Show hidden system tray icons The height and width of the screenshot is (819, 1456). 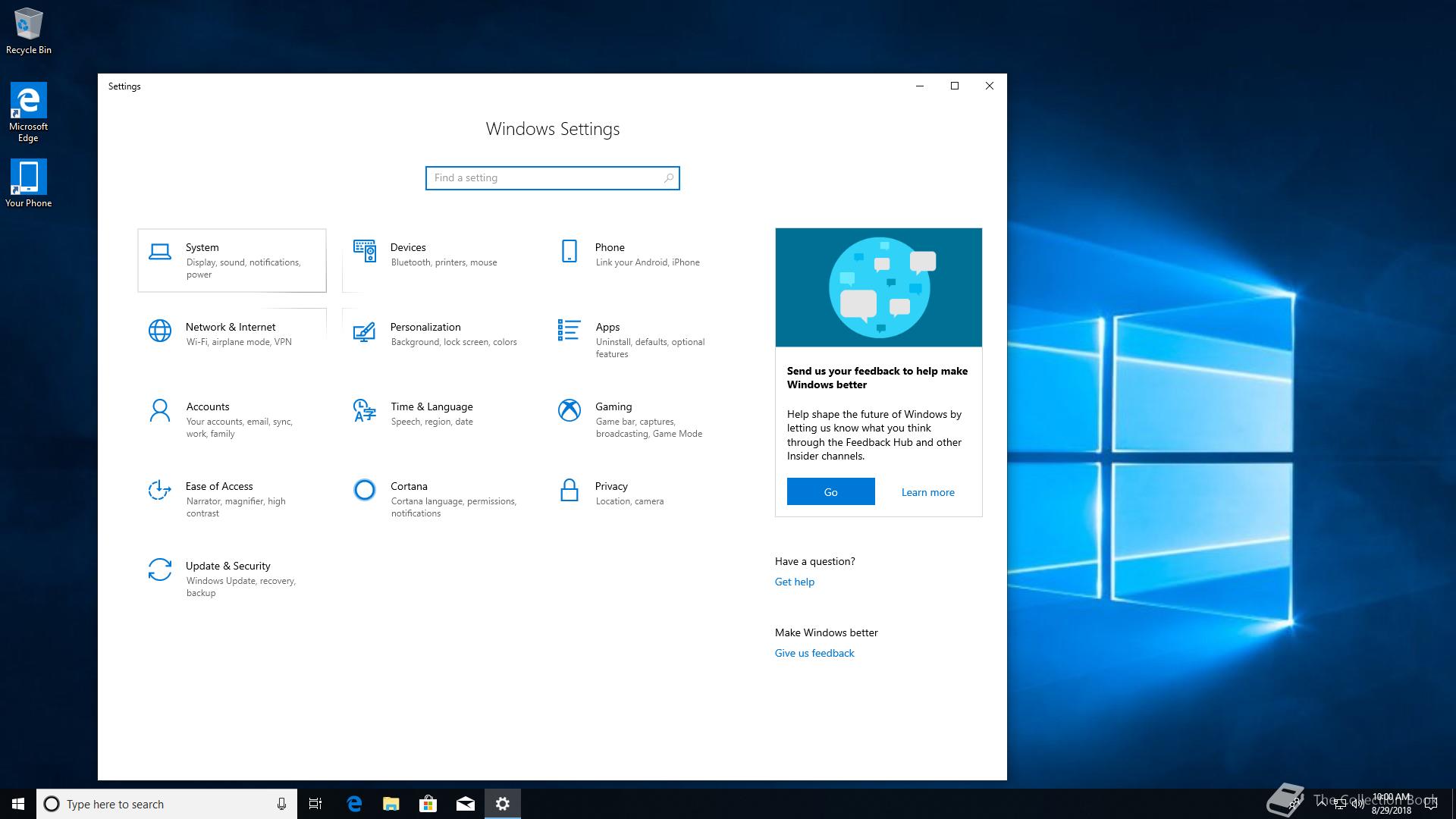(1322, 804)
